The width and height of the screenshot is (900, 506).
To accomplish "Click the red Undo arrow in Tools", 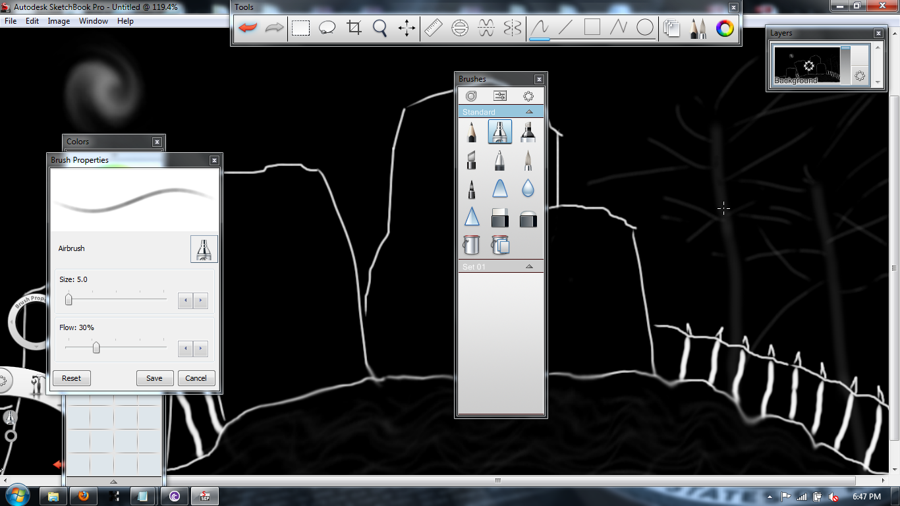I will point(248,28).
